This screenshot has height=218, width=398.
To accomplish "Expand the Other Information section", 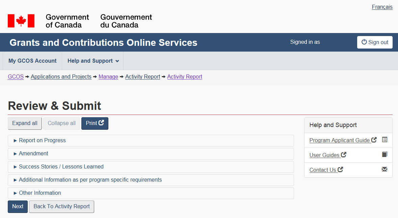I will coord(40,193).
